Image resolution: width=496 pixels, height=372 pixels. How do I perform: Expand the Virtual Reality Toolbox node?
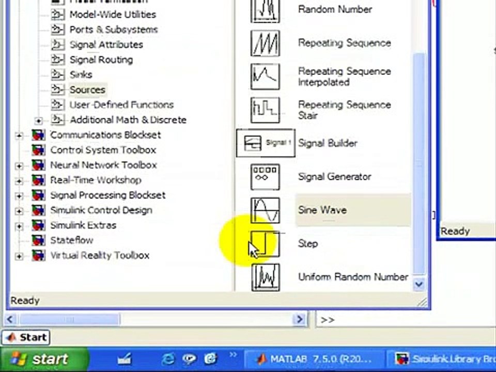click(19, 256)
